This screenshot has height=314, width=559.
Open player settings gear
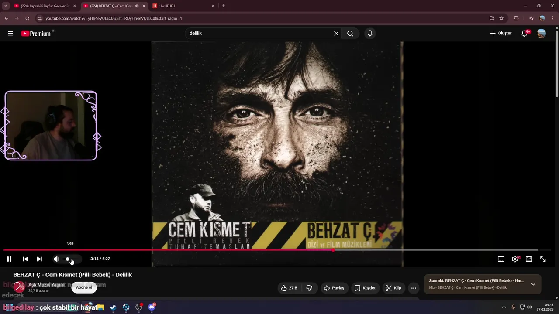coord(515,259)
